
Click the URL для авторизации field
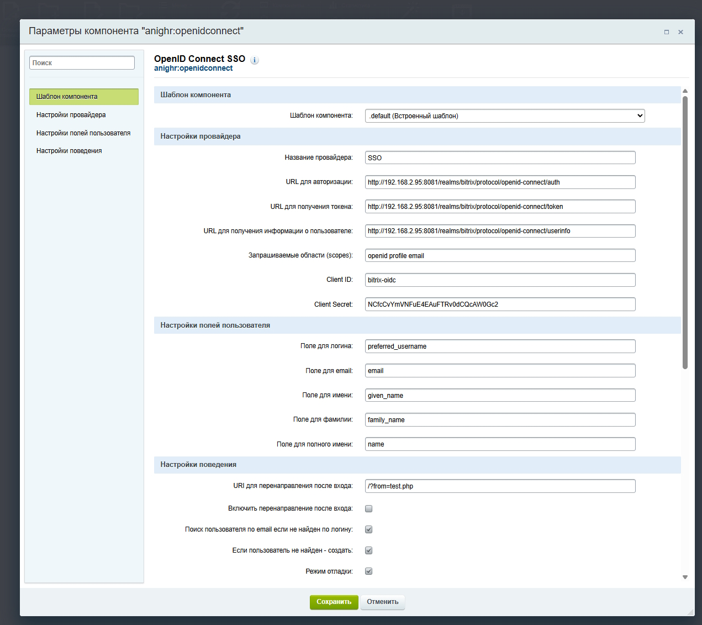[499, 182]
